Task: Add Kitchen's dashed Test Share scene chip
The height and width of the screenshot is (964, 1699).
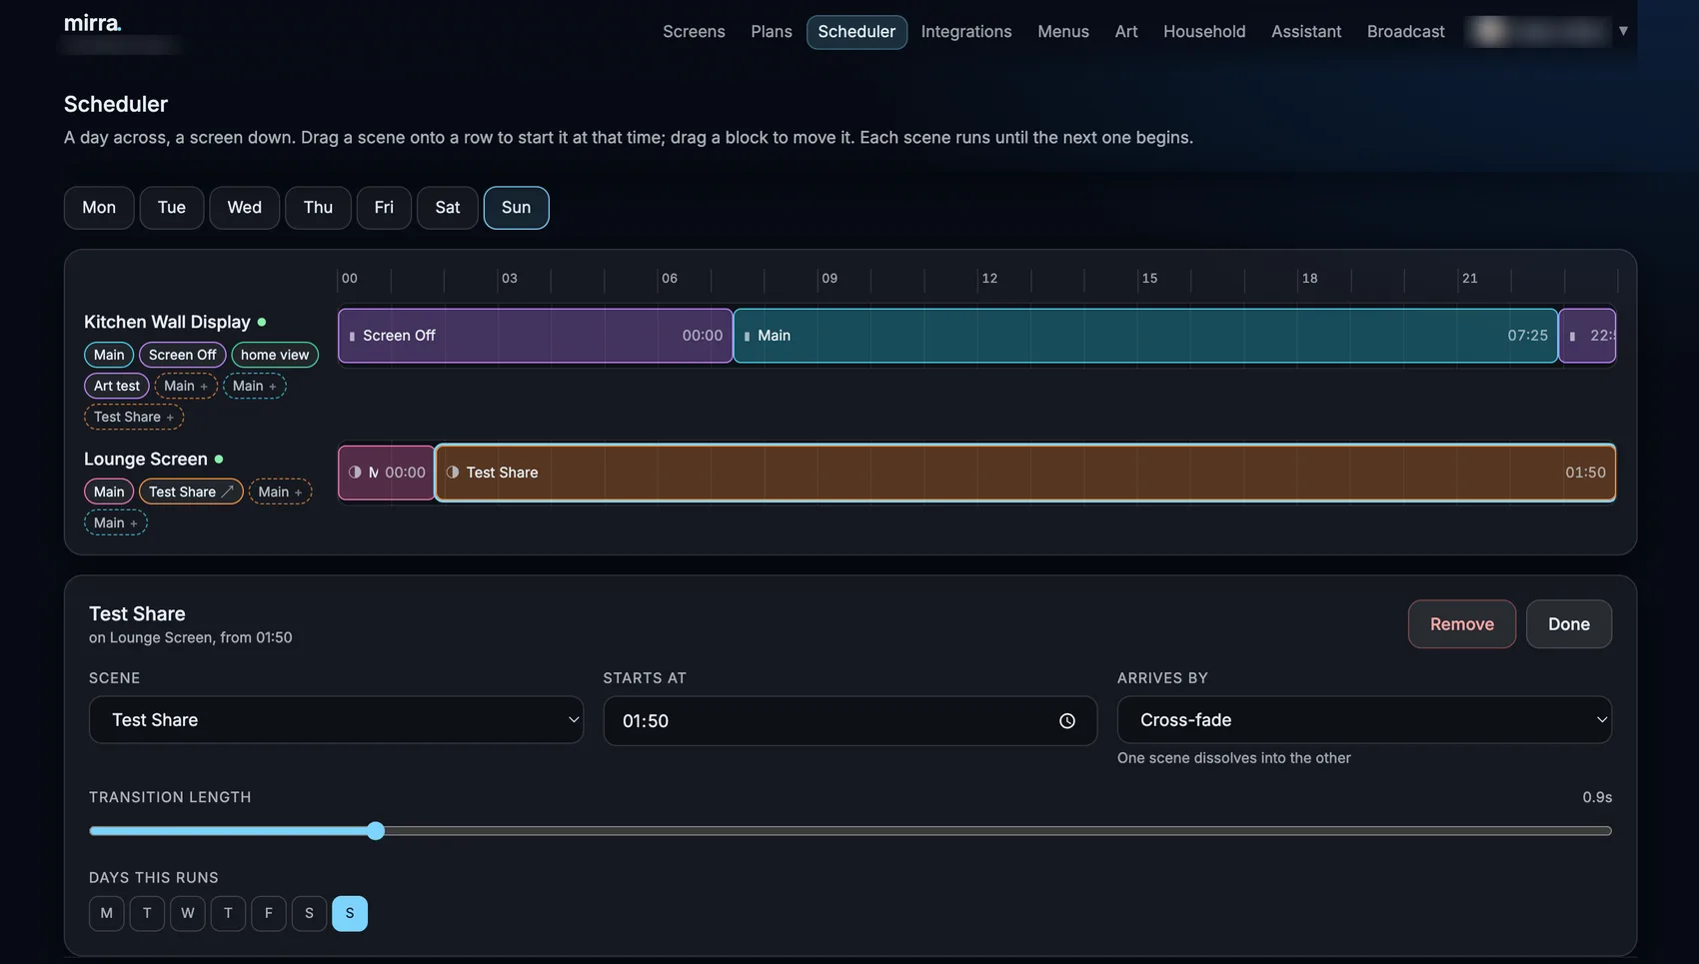Action: (134, 417)
